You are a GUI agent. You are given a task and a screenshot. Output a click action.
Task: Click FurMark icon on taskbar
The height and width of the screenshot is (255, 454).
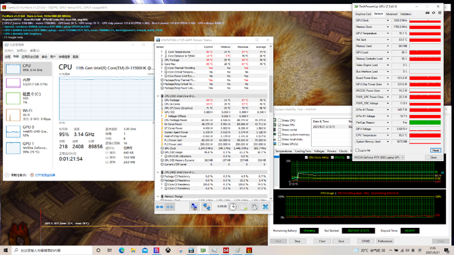(x=249, y=250)
